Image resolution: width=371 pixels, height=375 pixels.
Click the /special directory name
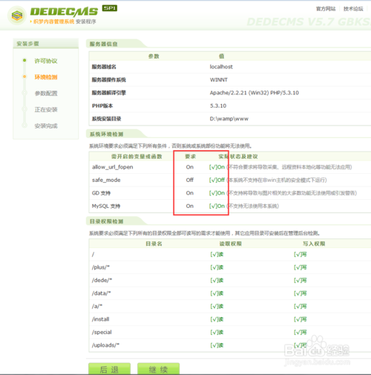coord(102,332)
